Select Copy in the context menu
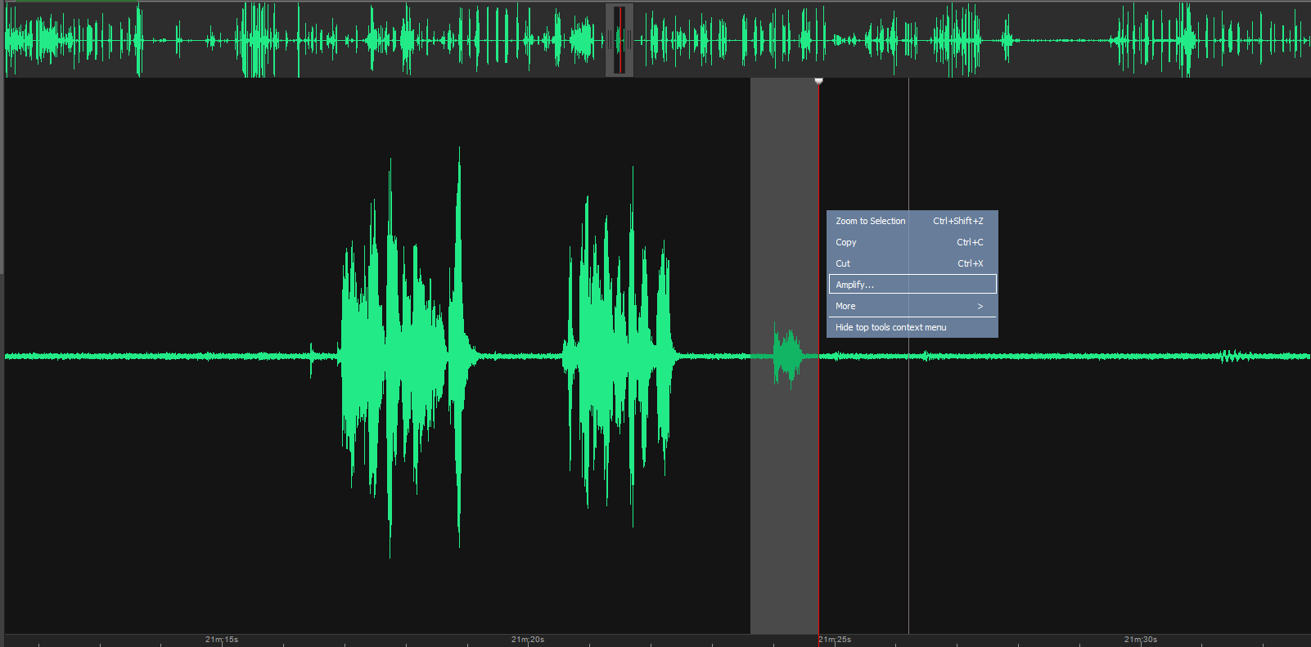 click(x=912, y=242)
